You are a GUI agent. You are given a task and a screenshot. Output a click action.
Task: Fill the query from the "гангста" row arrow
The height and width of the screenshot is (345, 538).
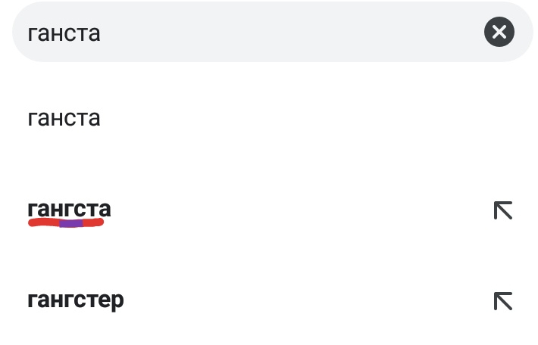(502, 210)
